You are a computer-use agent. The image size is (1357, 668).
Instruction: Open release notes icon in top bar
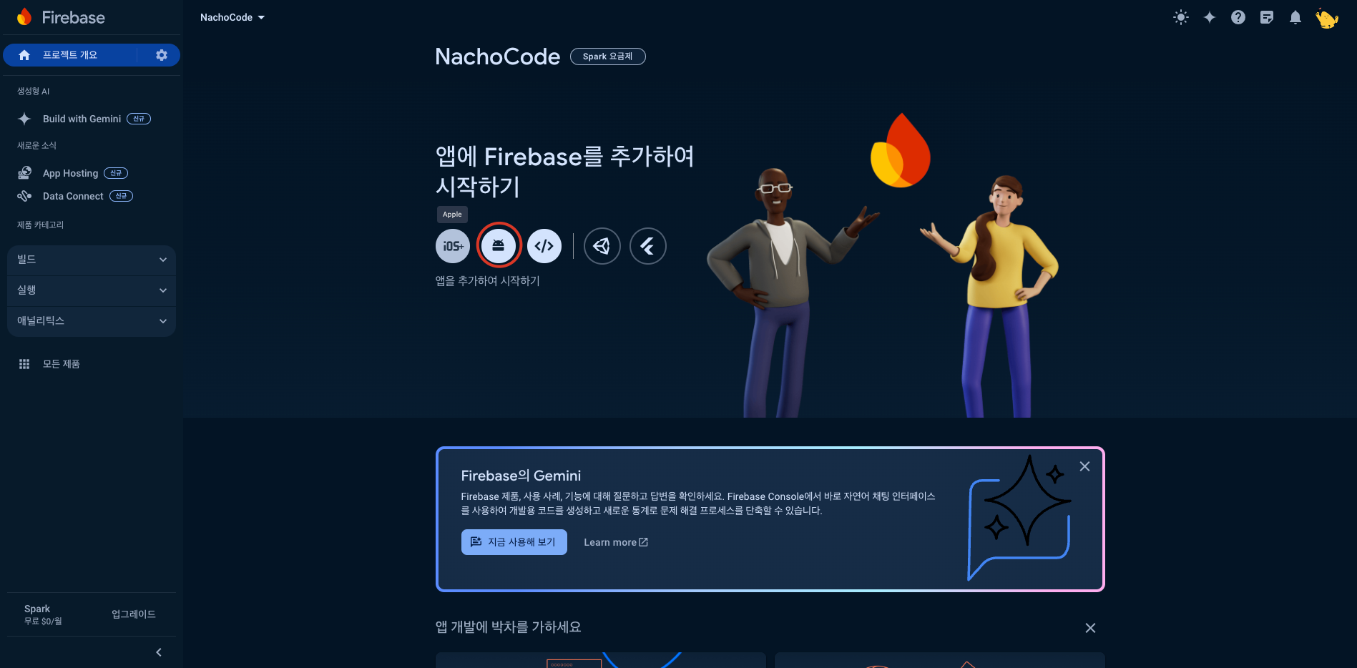[x=1267, y=17]
